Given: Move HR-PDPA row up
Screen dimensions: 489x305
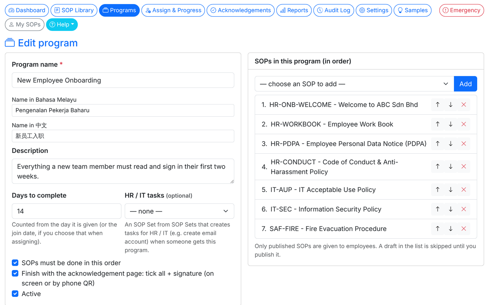Looking at the screenshot, I should click(x=438, y=144).
